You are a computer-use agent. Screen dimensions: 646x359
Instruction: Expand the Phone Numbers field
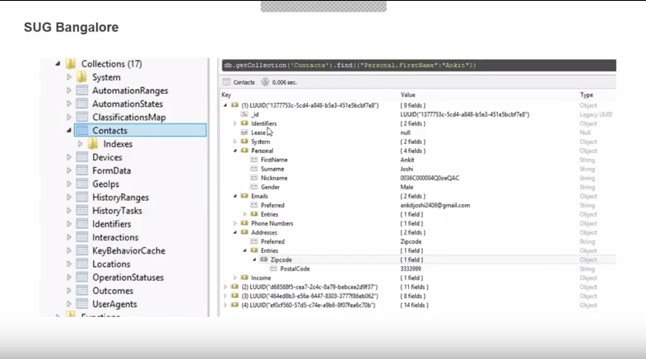pyautogui.click(x=235, y=223)
